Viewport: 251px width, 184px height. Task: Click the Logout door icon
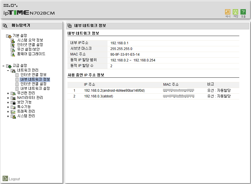5,178
